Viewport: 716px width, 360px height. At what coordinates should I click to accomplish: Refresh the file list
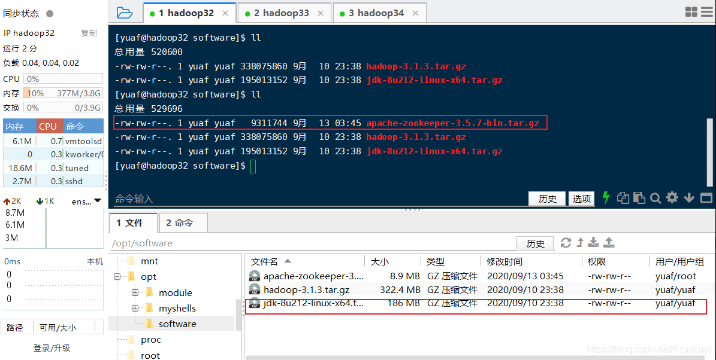pos(566,242)
